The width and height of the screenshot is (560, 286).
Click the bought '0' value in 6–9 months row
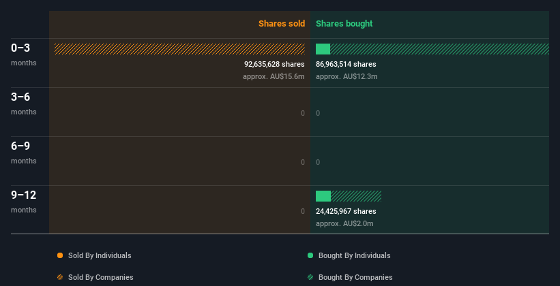318,162
